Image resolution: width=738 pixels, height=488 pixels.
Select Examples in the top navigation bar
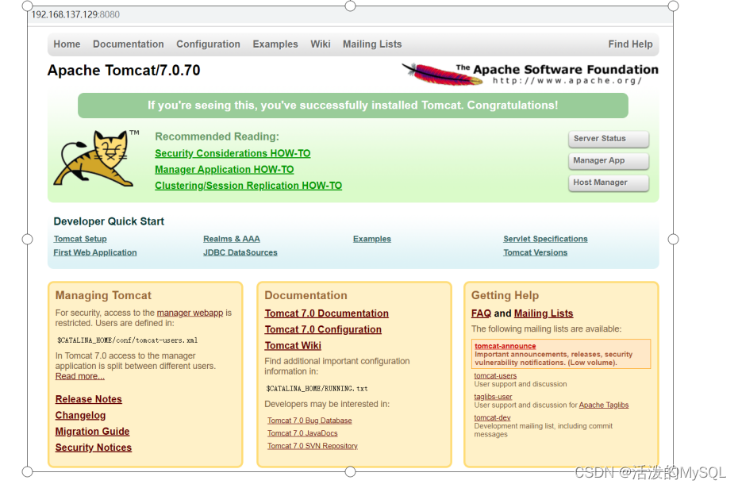pyautogui.click(x=275, y=44)
